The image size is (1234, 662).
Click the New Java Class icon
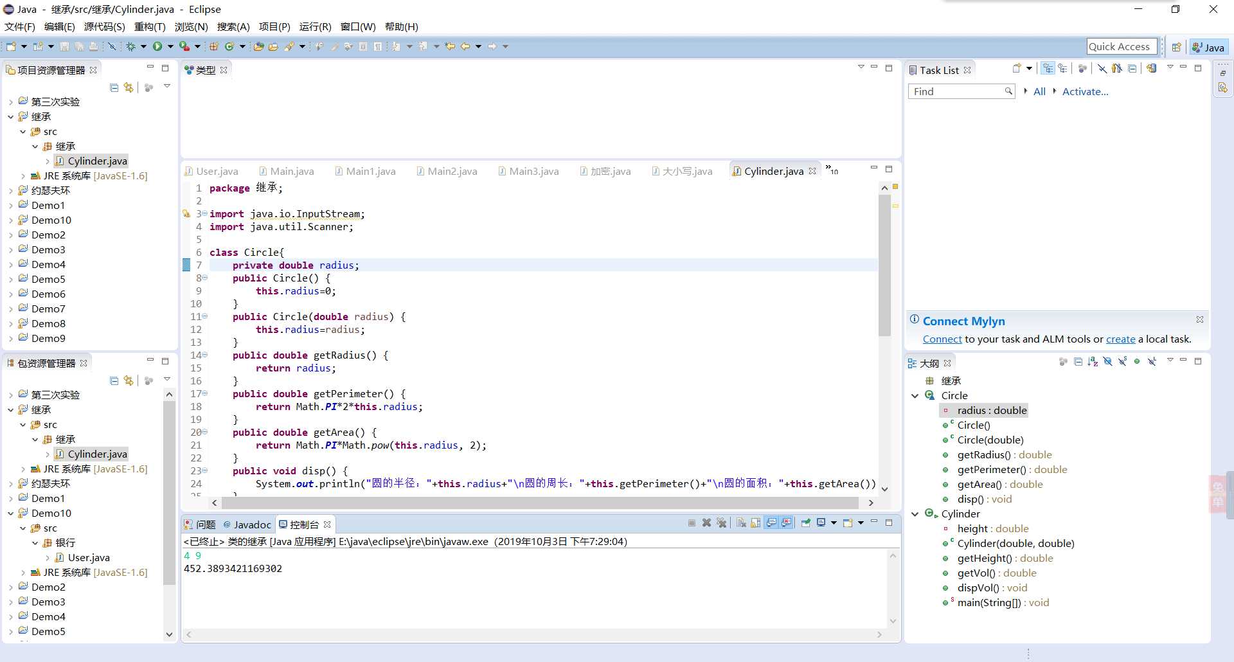coord(229,46)
